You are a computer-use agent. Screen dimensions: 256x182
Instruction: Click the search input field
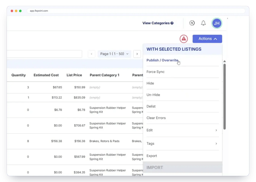coord(44,54)
